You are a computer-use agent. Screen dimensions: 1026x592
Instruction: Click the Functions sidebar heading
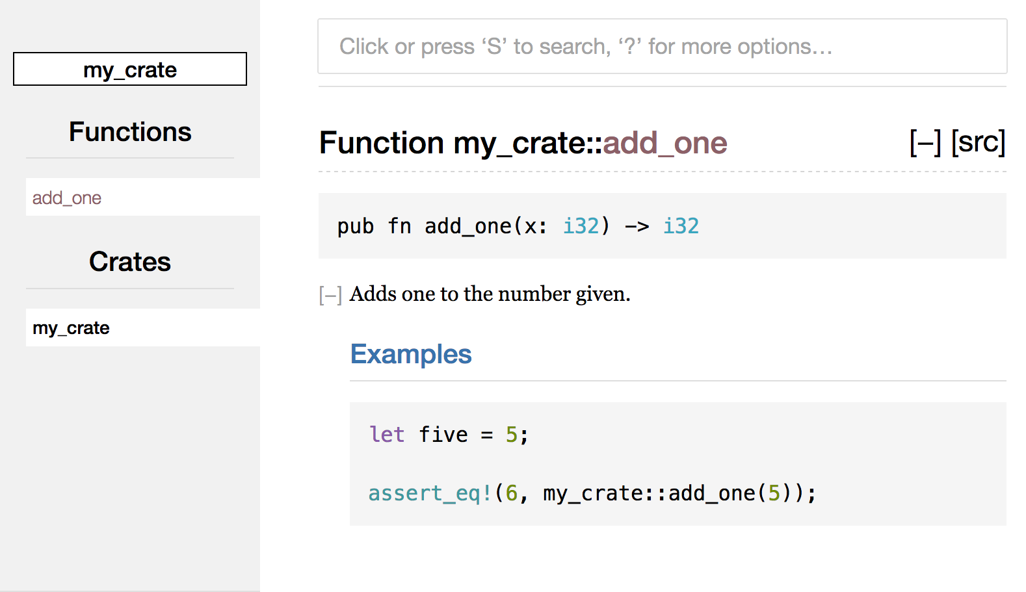click(130, 132)
